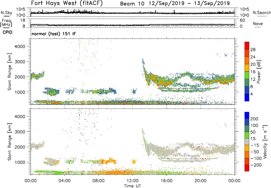Click the 'Freq. [MHz]' axis label
Image resolution: width=271 pixels, height=188 pixels.
point(6,23)
